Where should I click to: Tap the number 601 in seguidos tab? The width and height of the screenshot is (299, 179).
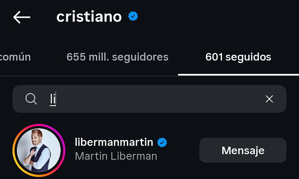214,57
